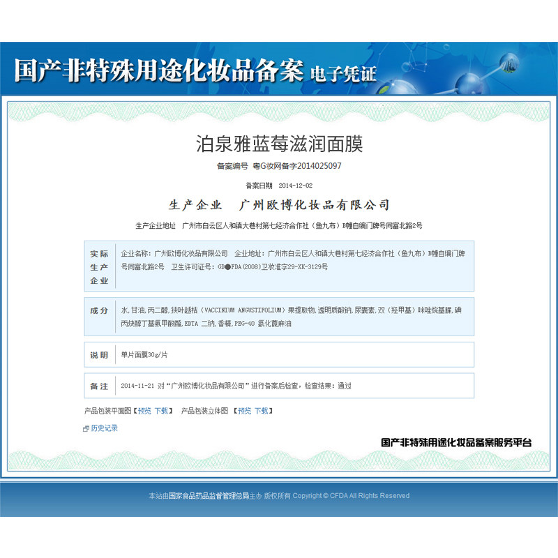Click 国产非特殊用途化妆品备案服务平台 footer label
The image size is (558, 558).
pos(456,443)
